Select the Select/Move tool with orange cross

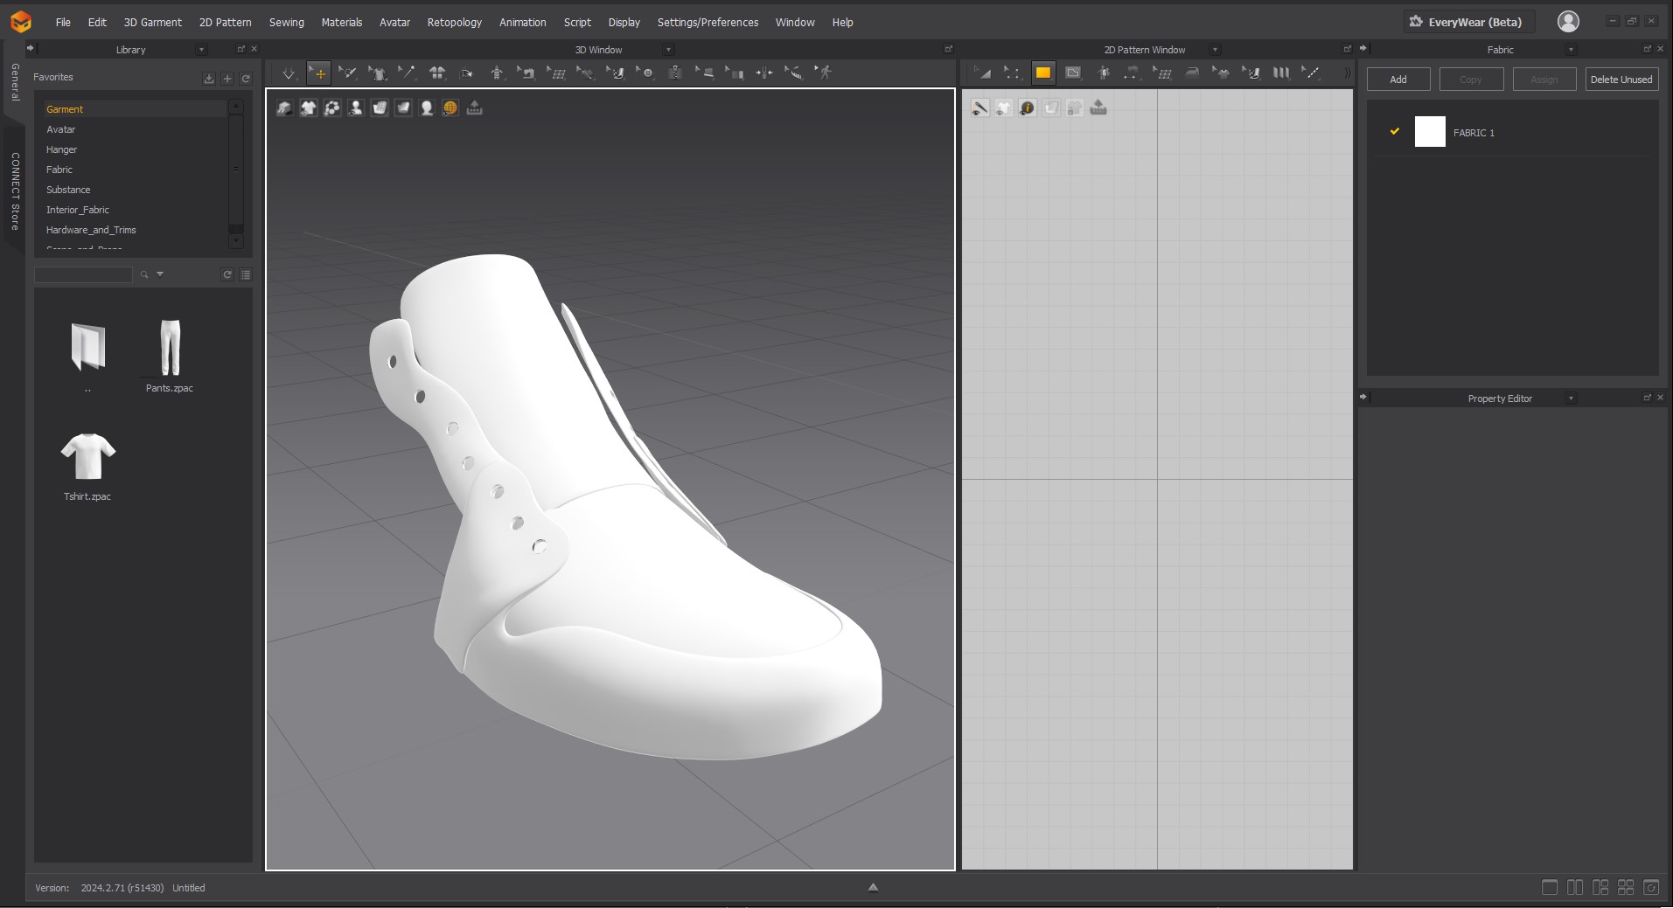(319, 73)
